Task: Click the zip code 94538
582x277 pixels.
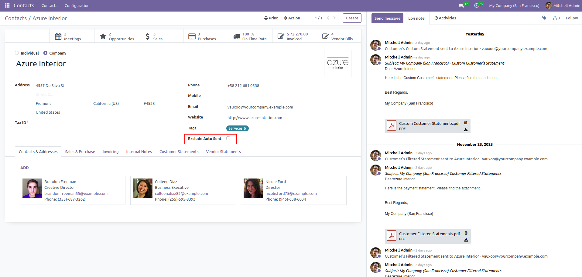Action: click(149, 103)
